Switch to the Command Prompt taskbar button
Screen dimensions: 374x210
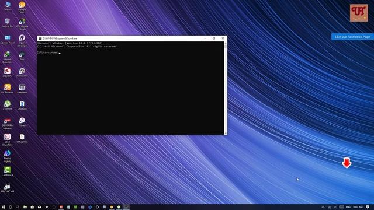(x=126, y=207)
